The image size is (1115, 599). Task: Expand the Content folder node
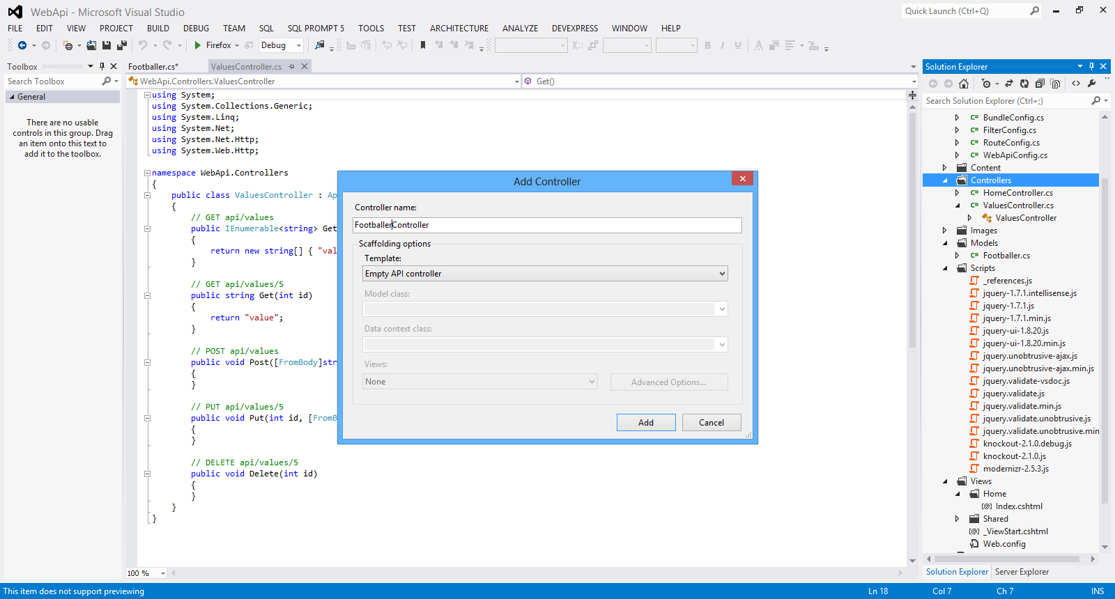pos(945,168)
